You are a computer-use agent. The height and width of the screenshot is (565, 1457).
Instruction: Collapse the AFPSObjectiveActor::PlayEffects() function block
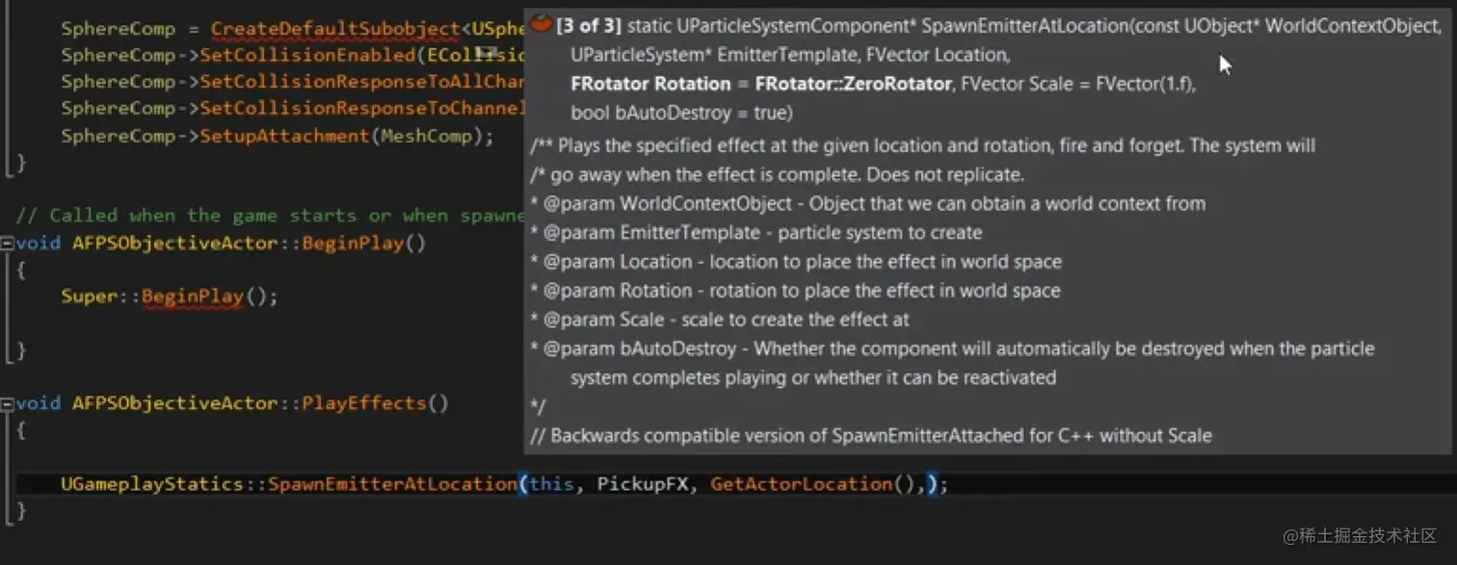tap(7, 403)
